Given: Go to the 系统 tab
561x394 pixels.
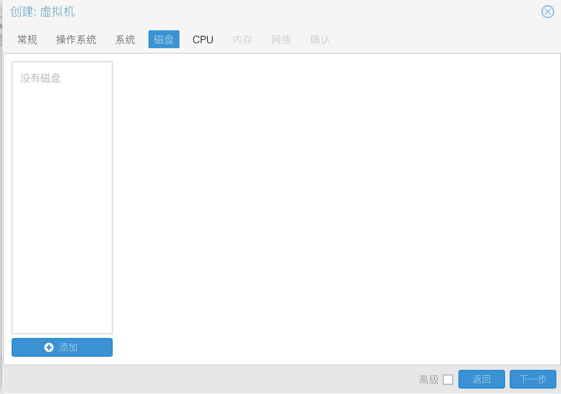Looking at the screenshot, I should [125, 40].
